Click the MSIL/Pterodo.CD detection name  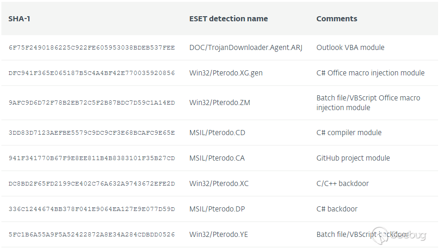[x=217, y=133]
